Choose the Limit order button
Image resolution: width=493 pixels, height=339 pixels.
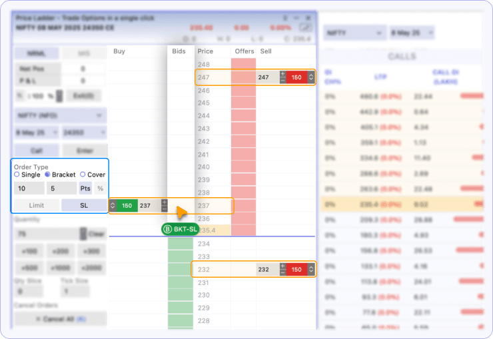37,205
